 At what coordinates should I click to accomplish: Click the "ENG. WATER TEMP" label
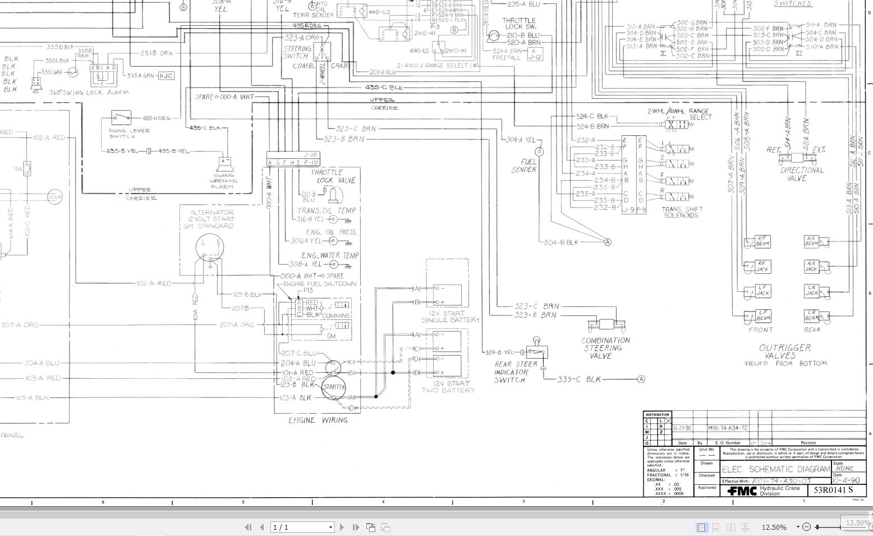pyautogui.click(x=330, y=255)
